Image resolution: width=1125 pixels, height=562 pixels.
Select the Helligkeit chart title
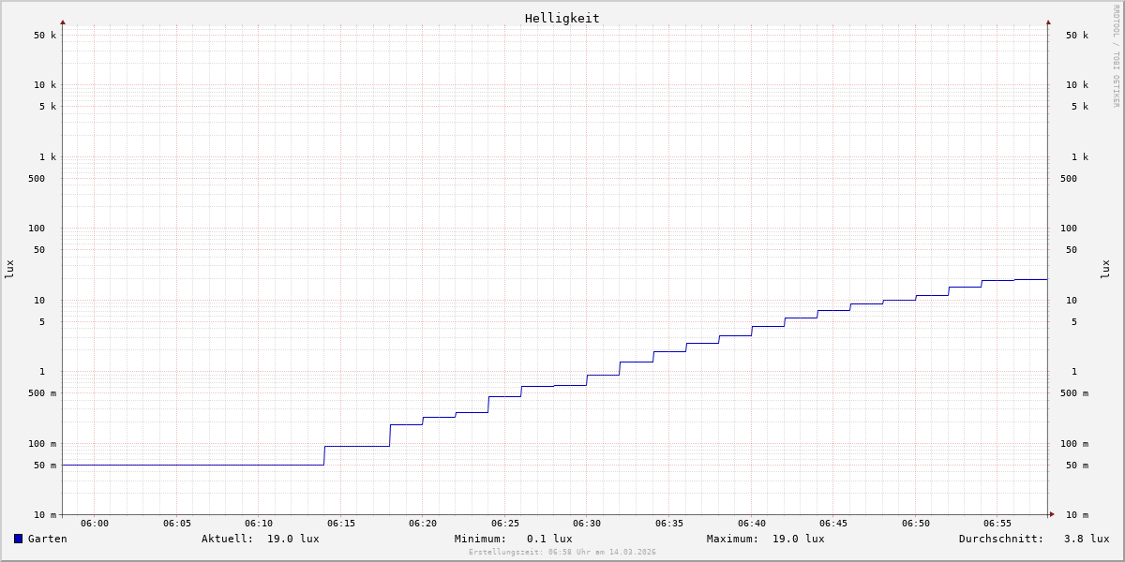click(562, 18)
